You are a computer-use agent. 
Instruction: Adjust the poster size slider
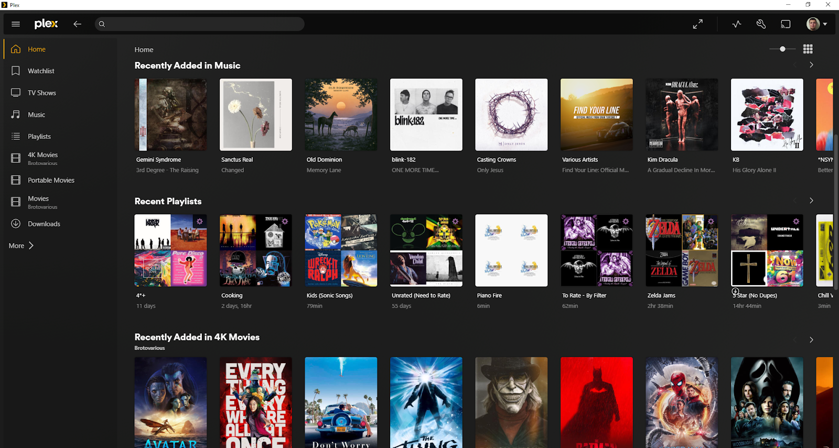(x=782, y=49)
